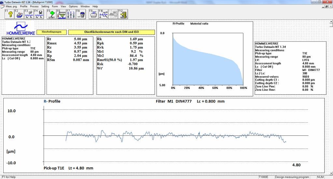This screenshot has height=179, width=333.
Task: Open the Setting menu
Action: (45, 7)
